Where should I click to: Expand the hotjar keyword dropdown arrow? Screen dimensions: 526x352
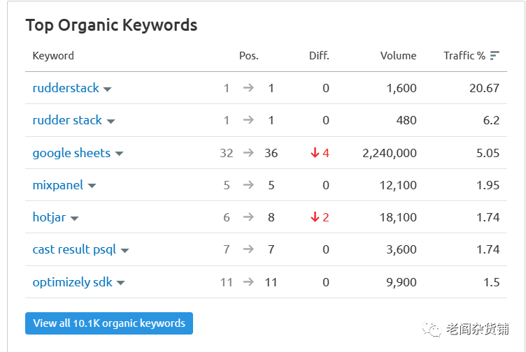click(74, 219)
